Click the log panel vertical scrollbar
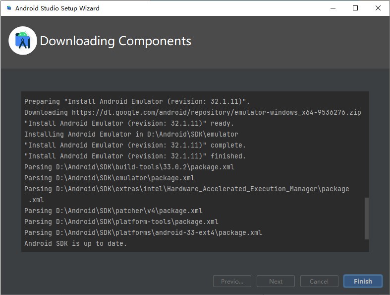This screenshot has width=390, height=295. (x=366, y=219)
